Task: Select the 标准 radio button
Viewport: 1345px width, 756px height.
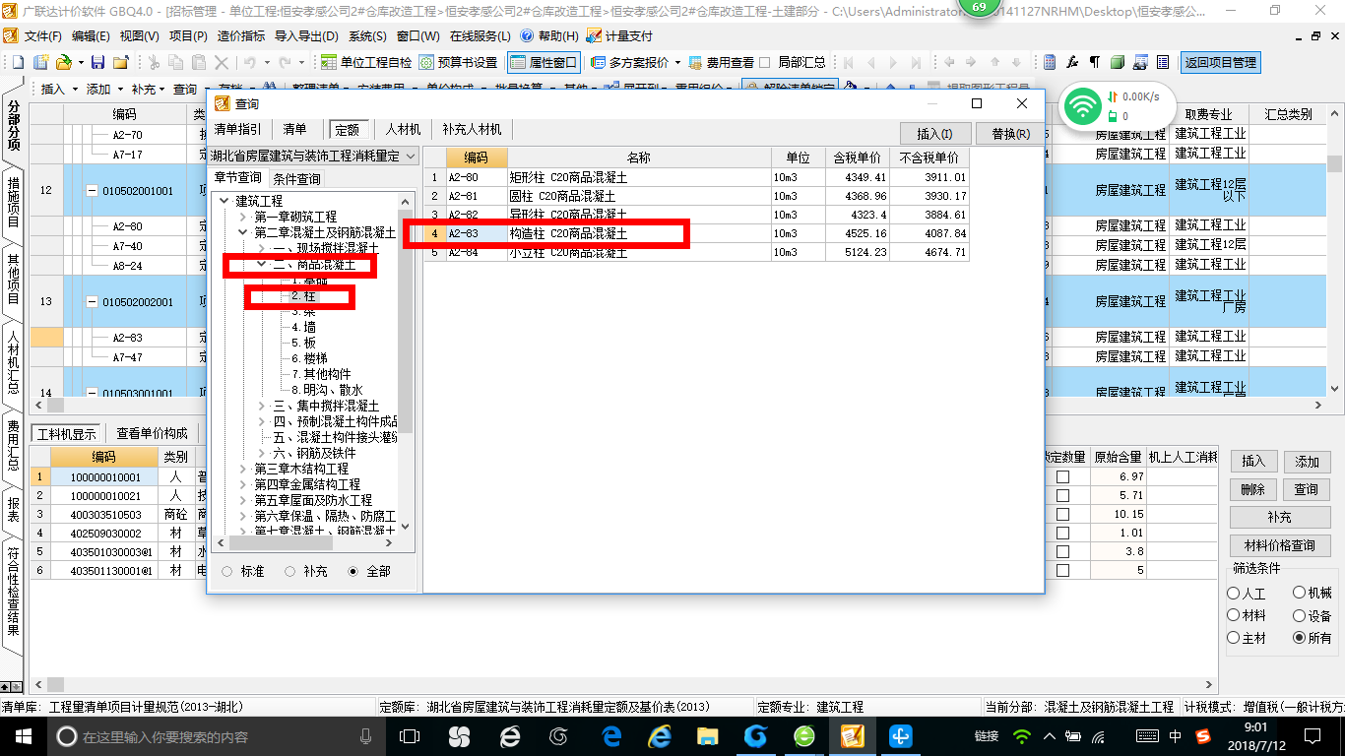Action: [227, 571]
